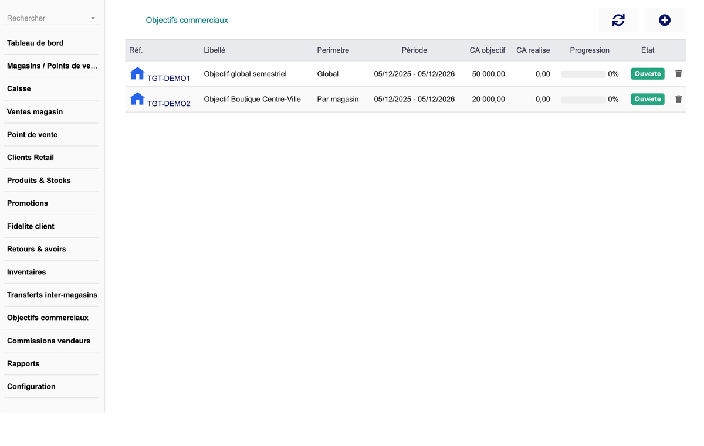704x446 pixels.
Task: Click period dates in TGT-DEMO1 row
Action: tap(414, 74)
